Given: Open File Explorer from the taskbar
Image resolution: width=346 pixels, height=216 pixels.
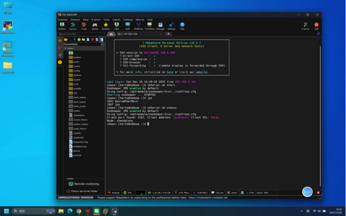Looking at the screenshot, I should [61, 211].
